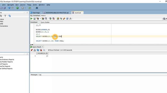
Task: Click the Run Script icon
Action: 34,19
